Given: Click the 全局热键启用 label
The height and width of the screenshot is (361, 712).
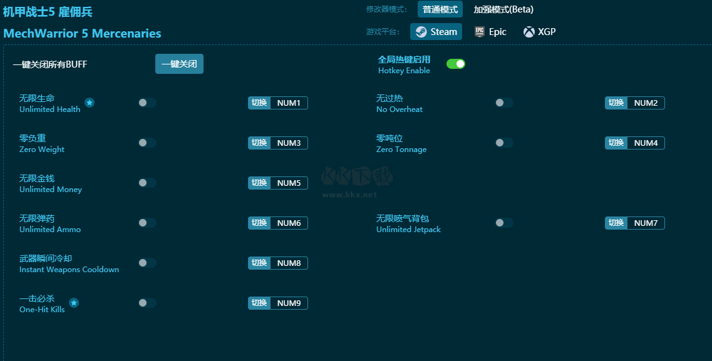Looking at the screenshot, I should coord(404,59).
